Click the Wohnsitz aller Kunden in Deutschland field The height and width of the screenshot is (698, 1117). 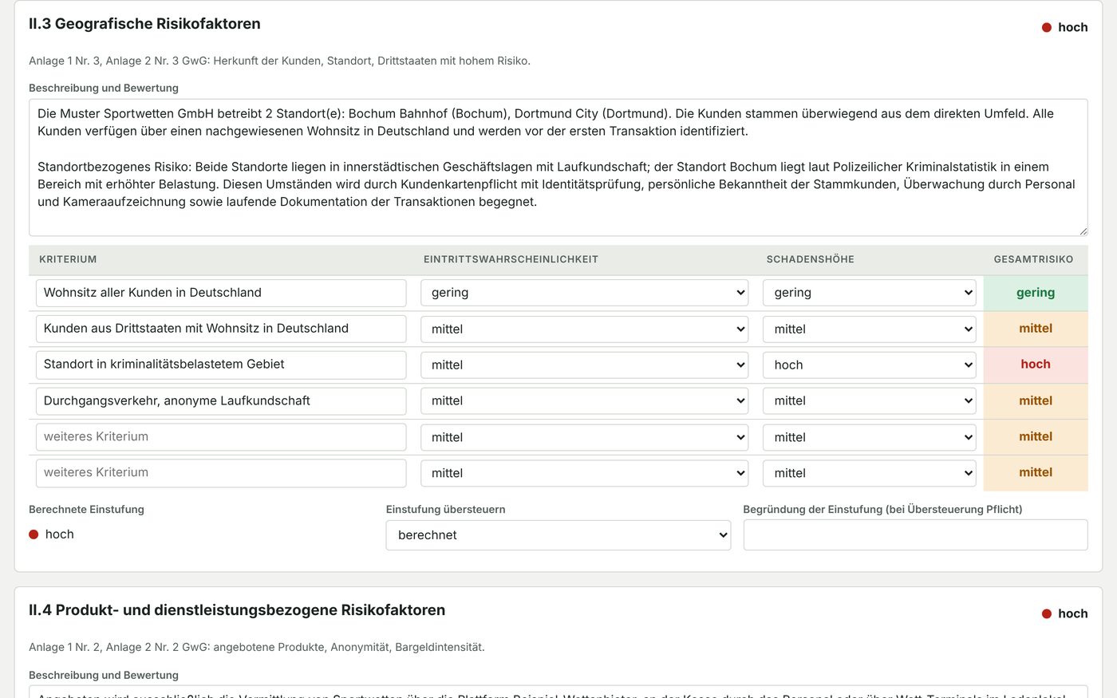coord(221,293)
